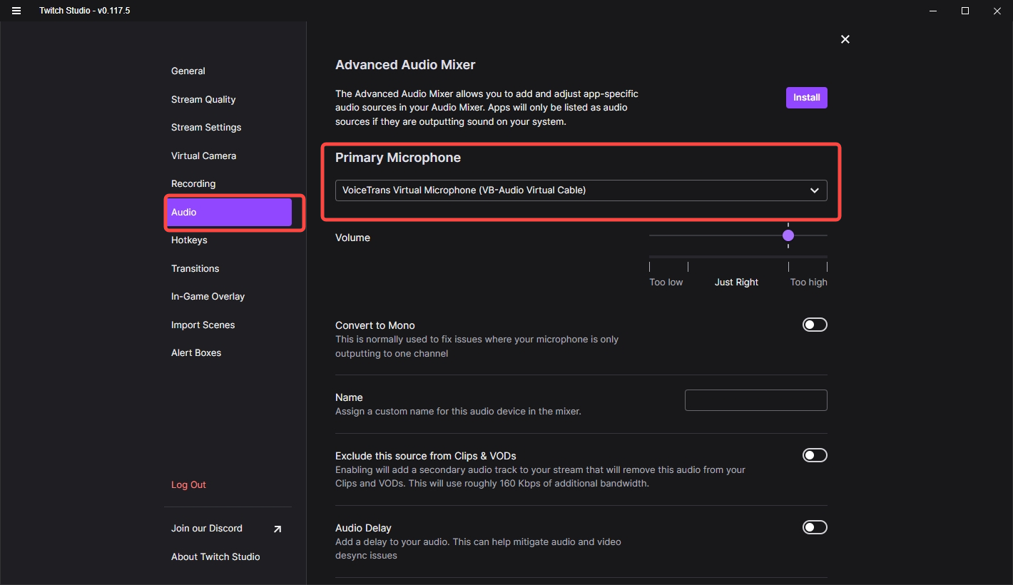Click the Join our Discord arrow icon
This screenshot has height=585, width=1013.
tap(277, 529)
